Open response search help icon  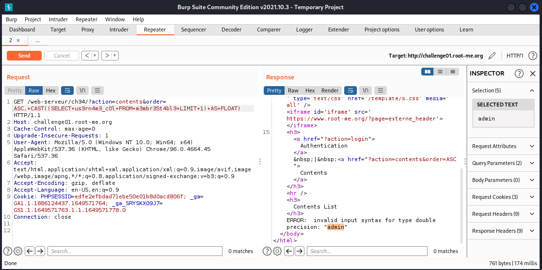tap(267, 251)
